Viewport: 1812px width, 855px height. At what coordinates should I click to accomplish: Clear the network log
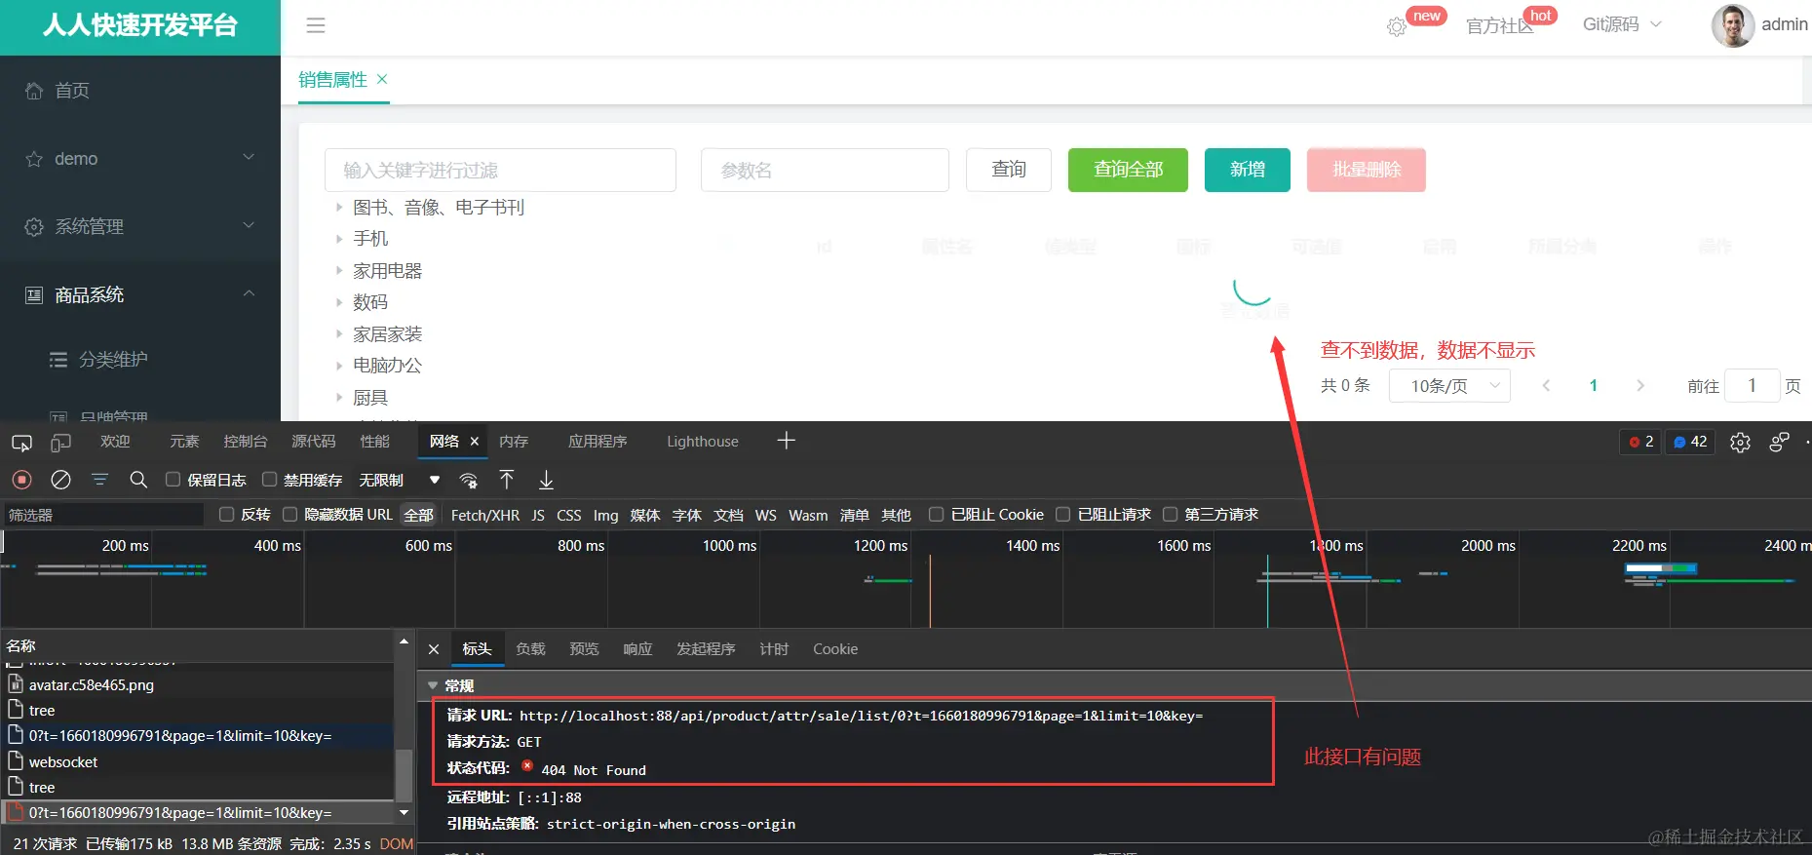pyautogui.click(x=60, y=480)
